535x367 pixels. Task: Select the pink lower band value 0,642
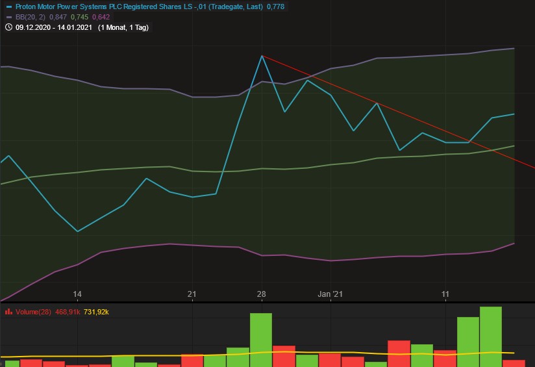(x=102, y=17)
